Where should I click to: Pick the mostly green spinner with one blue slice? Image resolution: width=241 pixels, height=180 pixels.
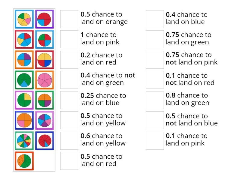coord(24,80)
